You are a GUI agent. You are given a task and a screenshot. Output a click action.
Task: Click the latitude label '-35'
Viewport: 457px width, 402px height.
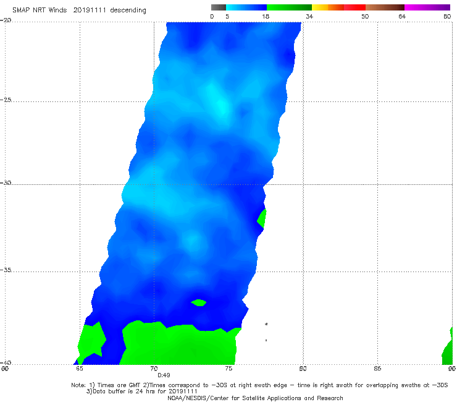pos(6,270)
